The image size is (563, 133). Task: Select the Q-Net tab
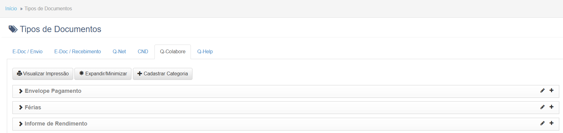pyautogui.click(x=119, y=52)
